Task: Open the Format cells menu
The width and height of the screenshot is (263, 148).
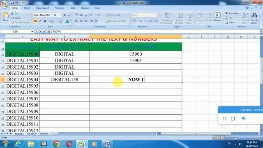Action: click(217, 17)
